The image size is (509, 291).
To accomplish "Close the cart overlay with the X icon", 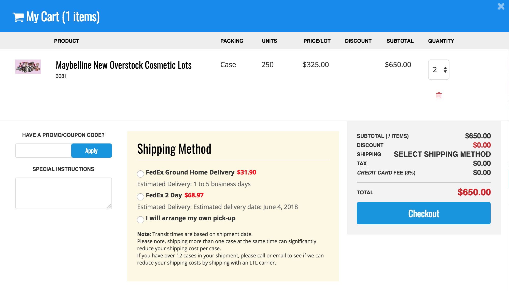I will (501, 6).
